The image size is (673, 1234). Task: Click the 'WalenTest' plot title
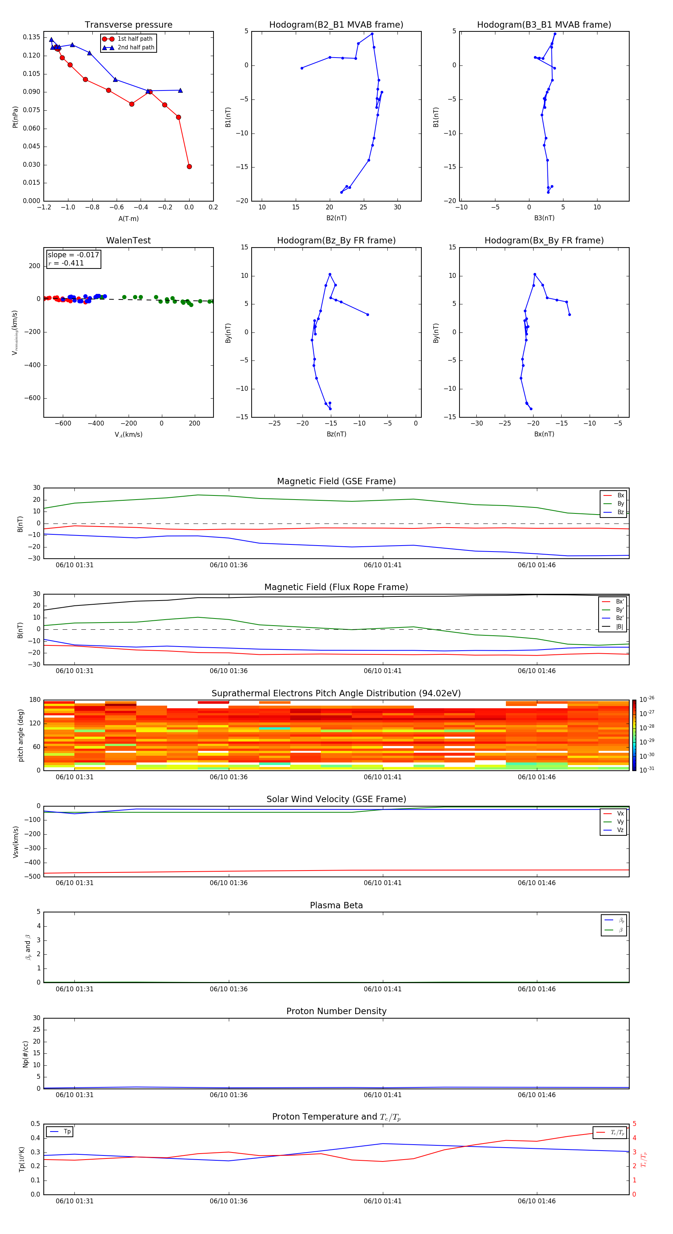pyautogui.click(x=128, y=240)
